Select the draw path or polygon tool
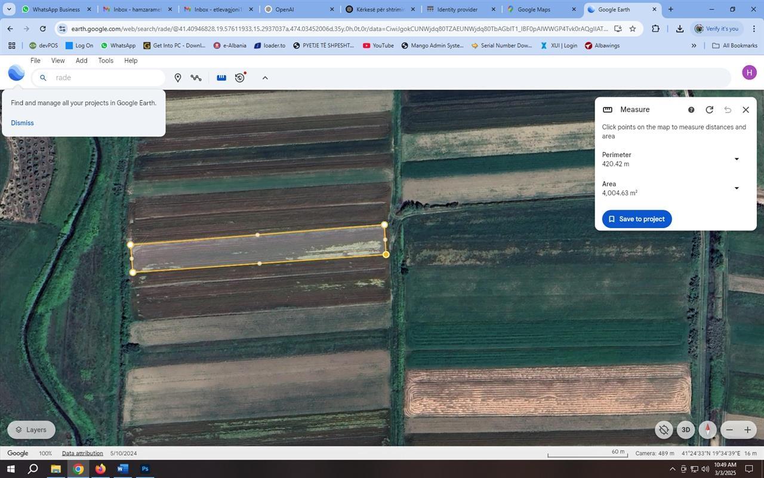 196,78
